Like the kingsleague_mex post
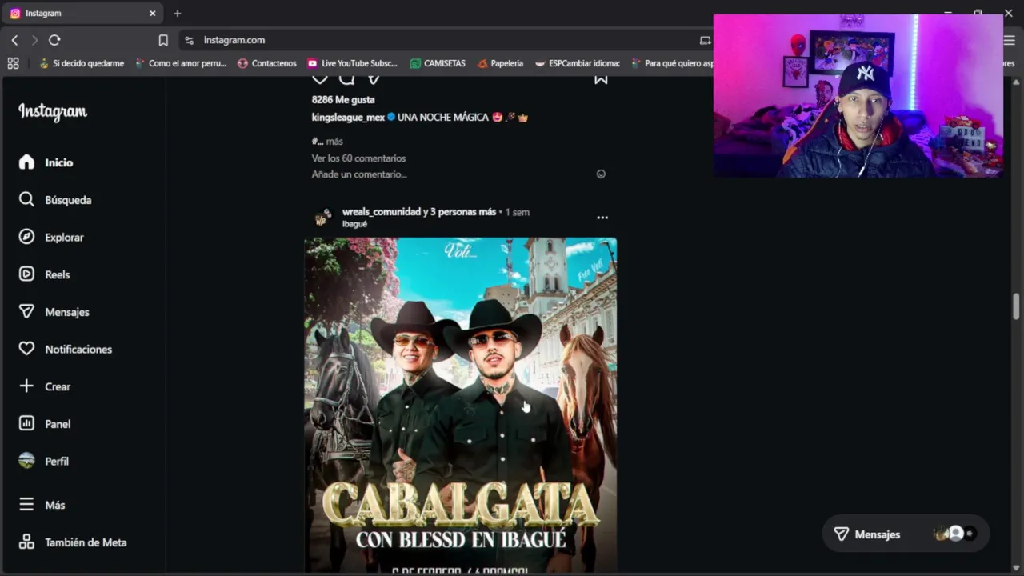1024x576 pixels. click(319, 78)
